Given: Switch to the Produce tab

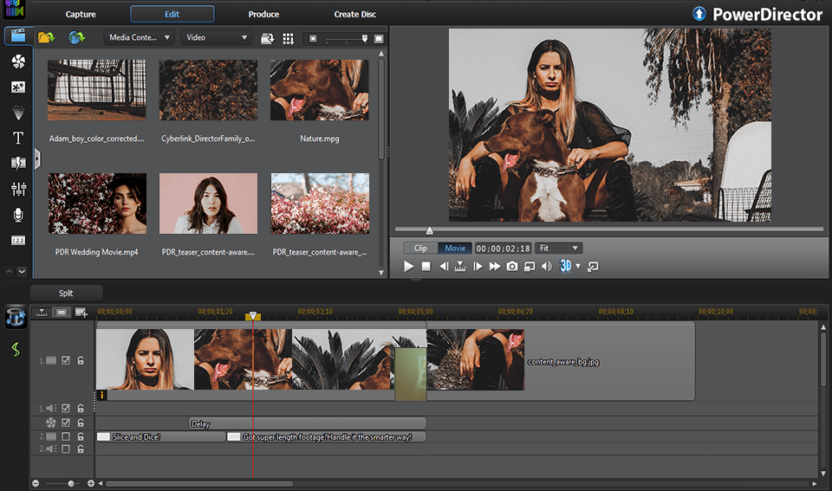Looking at the screenshot, I should coord(263,15).
